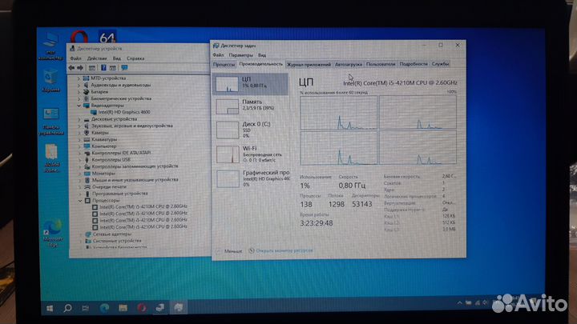Screen dimensions: 577x324
Task: Expand the Дисковые устройства node
Action: [79, 119]
